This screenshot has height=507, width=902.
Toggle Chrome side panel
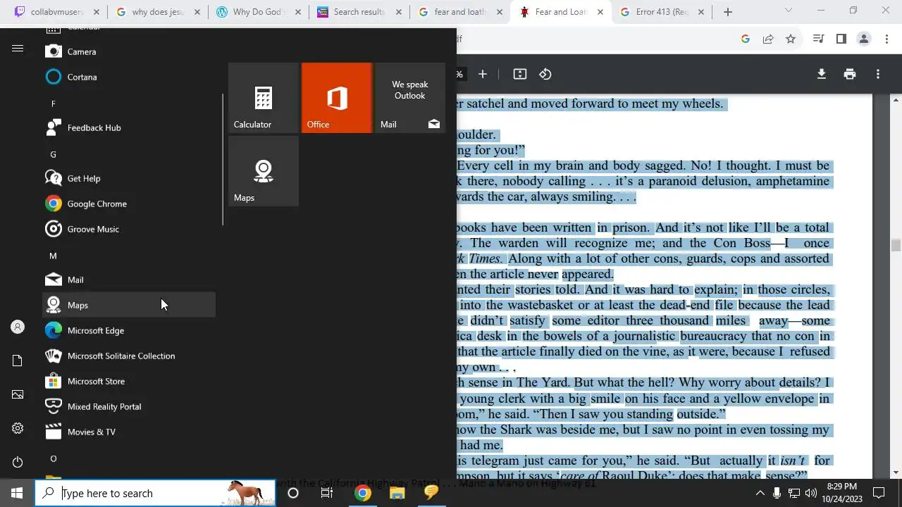coord(841,39)
